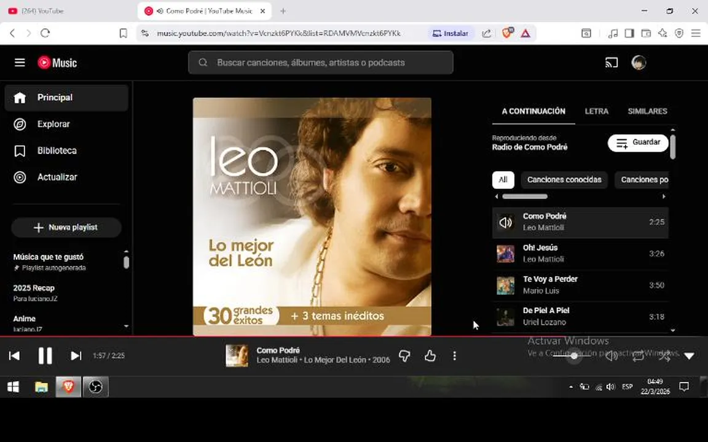The height and width of the screenshot is (442, 708).
Task: Click the chips horizontal scrollbar thumb
Action: click(525, 196)
